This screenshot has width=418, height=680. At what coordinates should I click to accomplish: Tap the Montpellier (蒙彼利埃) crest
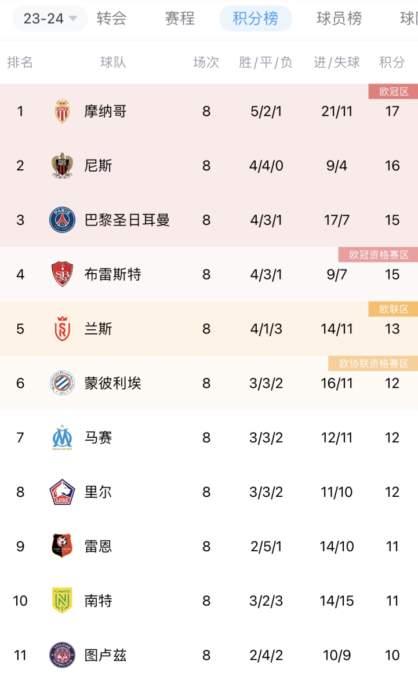tap(62, 383)
